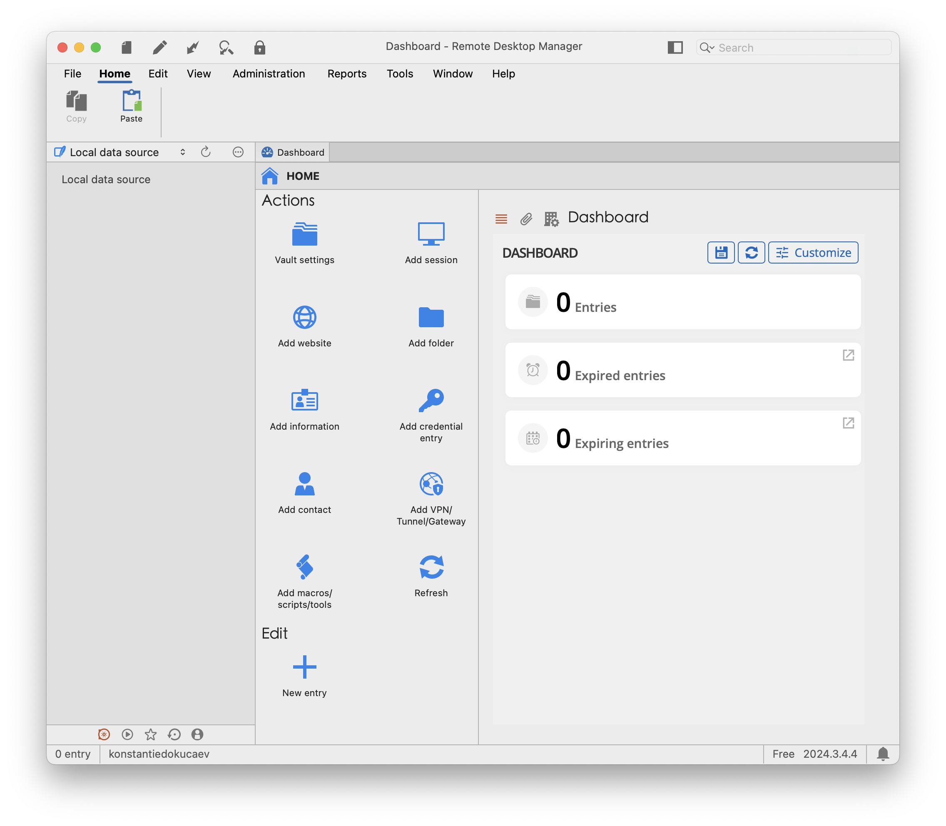The height and width of the screenshot is (826, 946).
Task: Click the save dashboard icon button
Action: (721, 253)
